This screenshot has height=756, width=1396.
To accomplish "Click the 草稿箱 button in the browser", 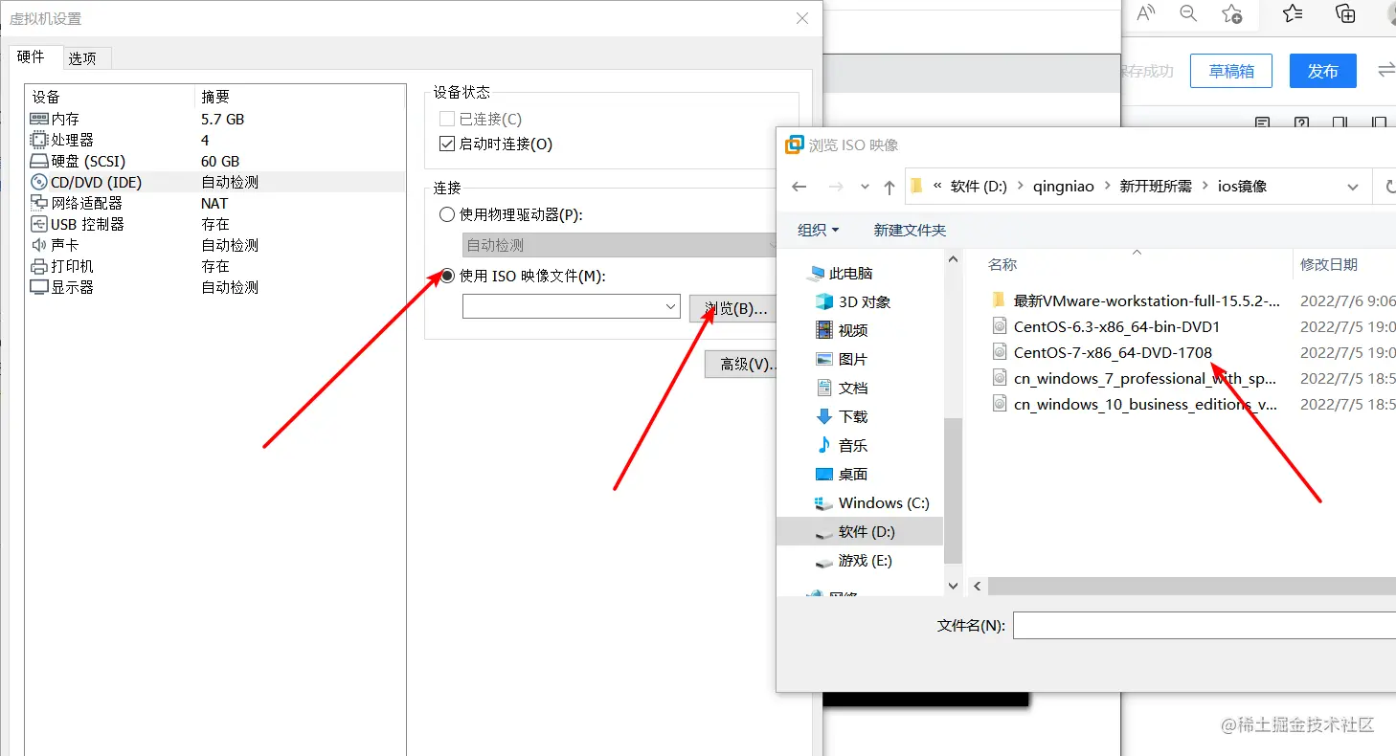I will coord(1231,71).
